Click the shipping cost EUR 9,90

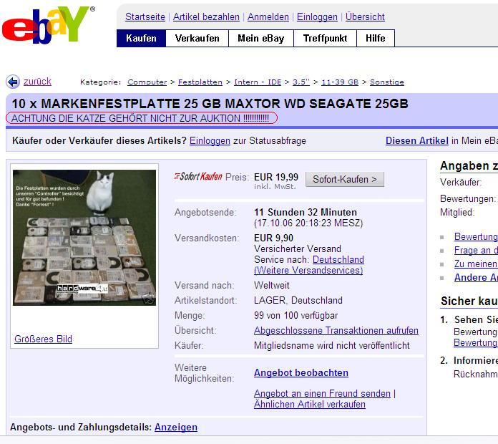tap(273, 238)
